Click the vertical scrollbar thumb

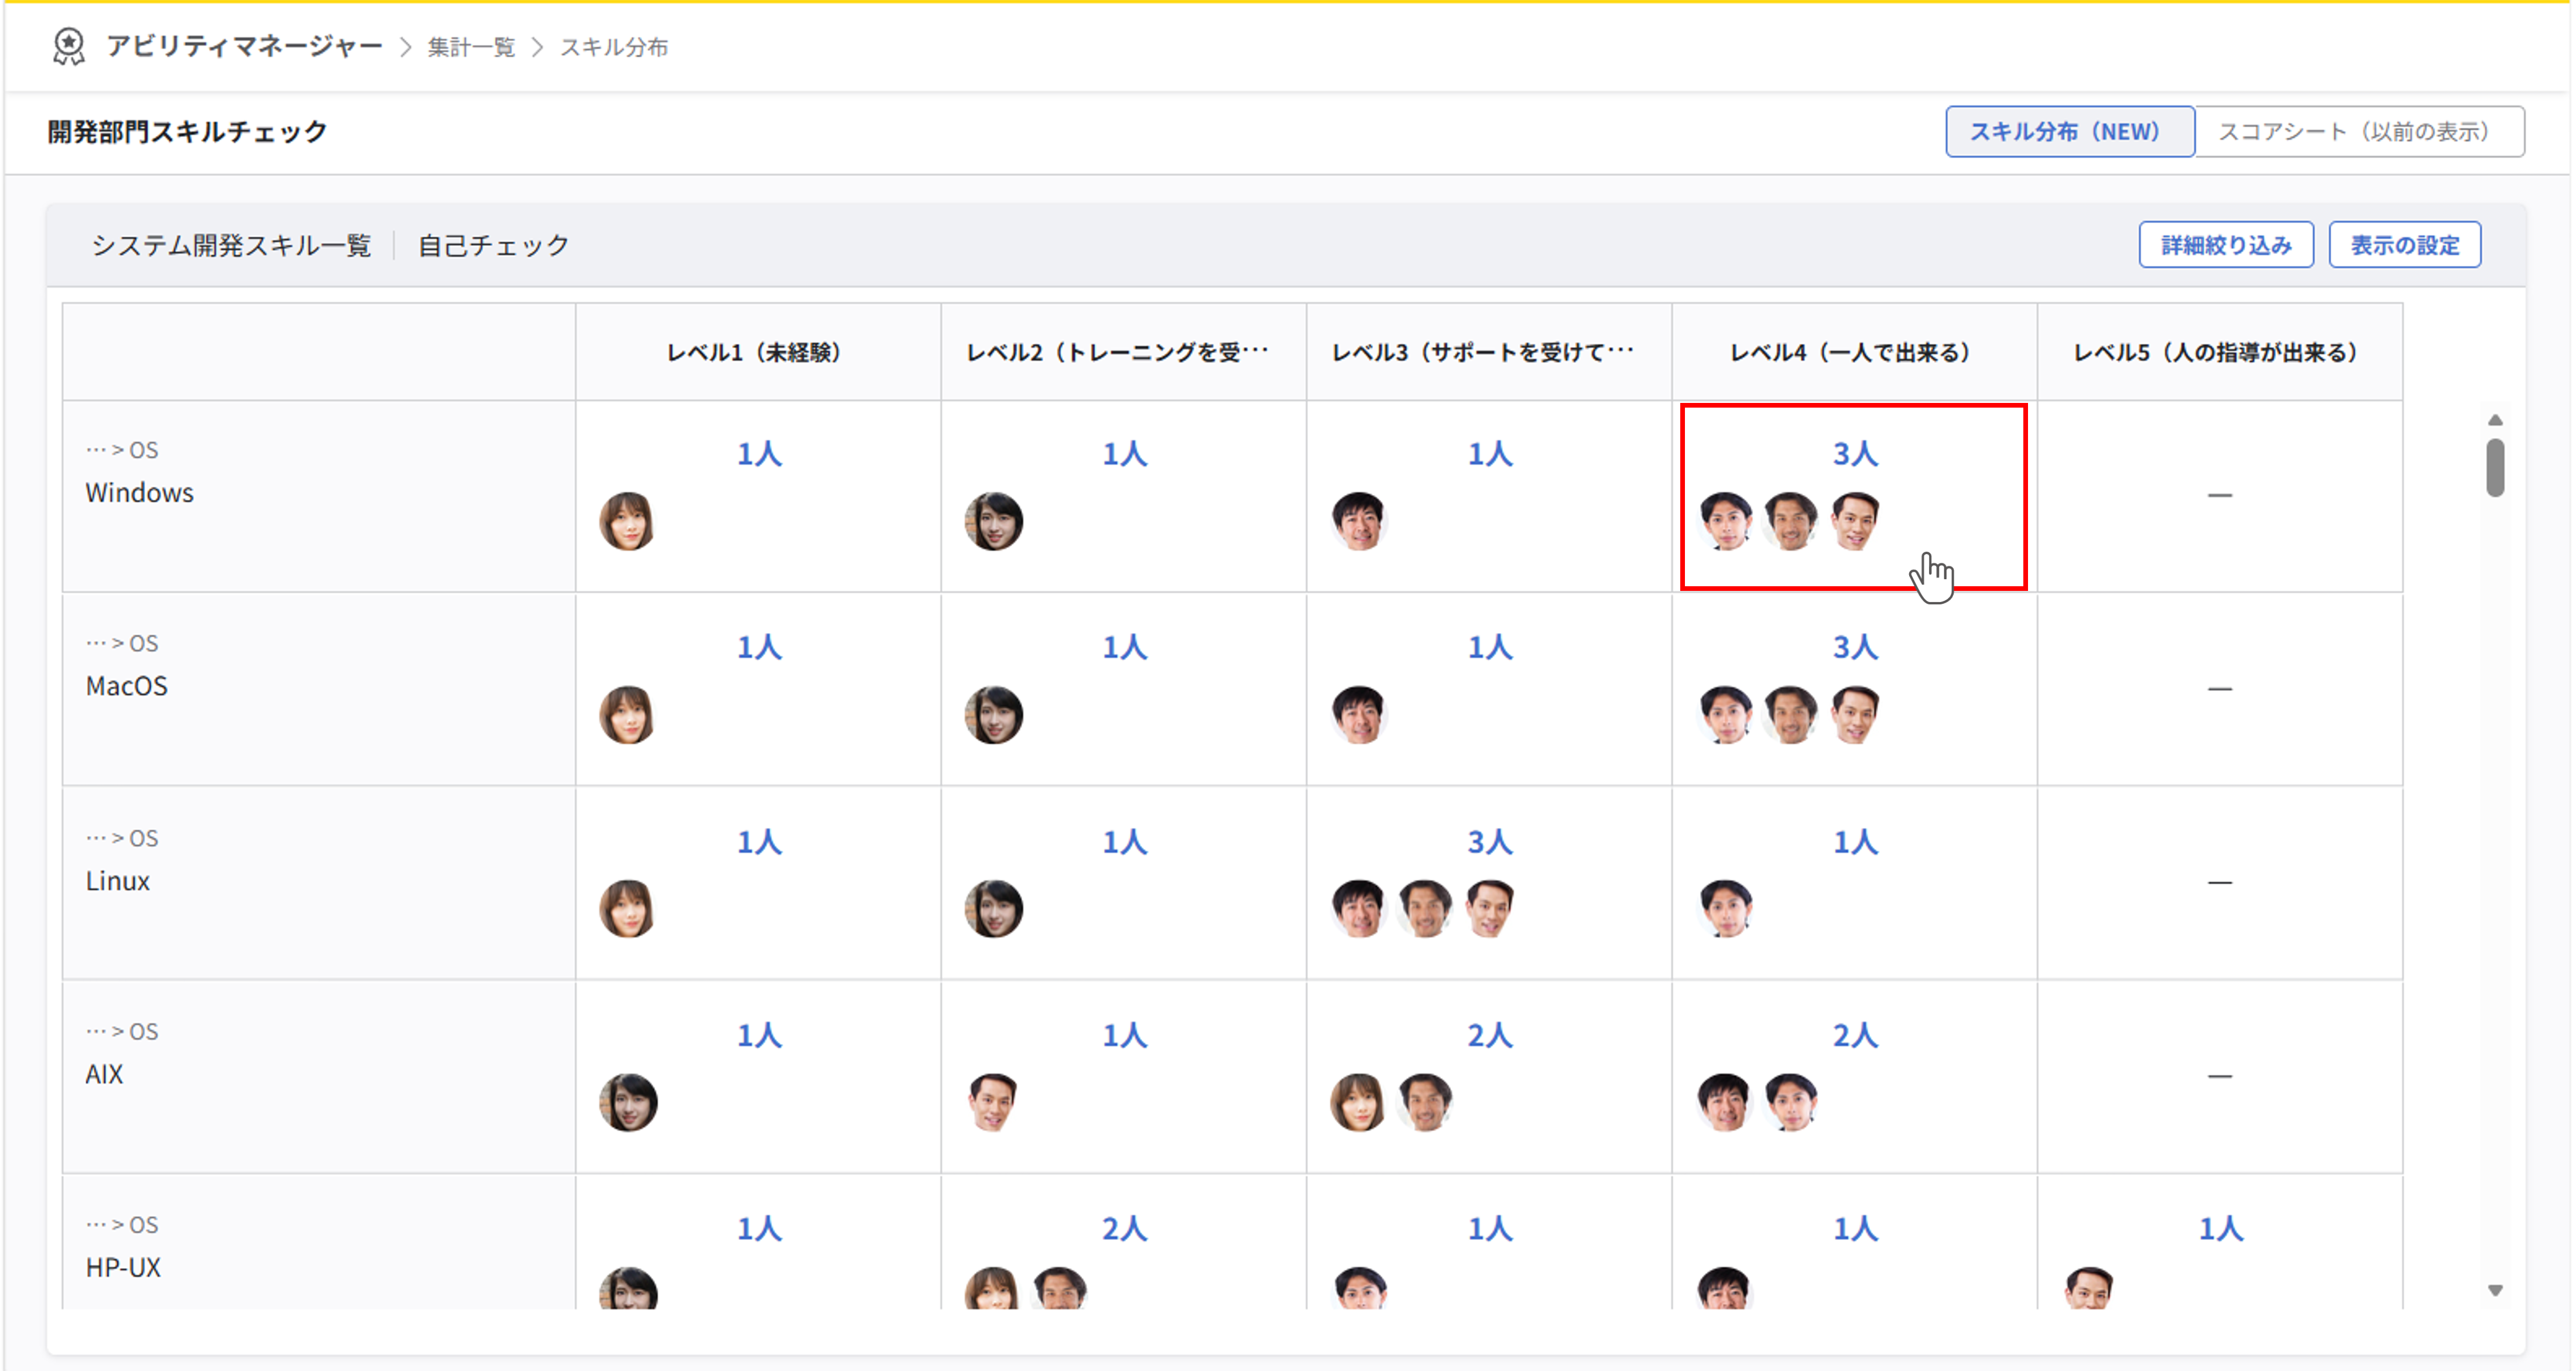coord(2495,467)
